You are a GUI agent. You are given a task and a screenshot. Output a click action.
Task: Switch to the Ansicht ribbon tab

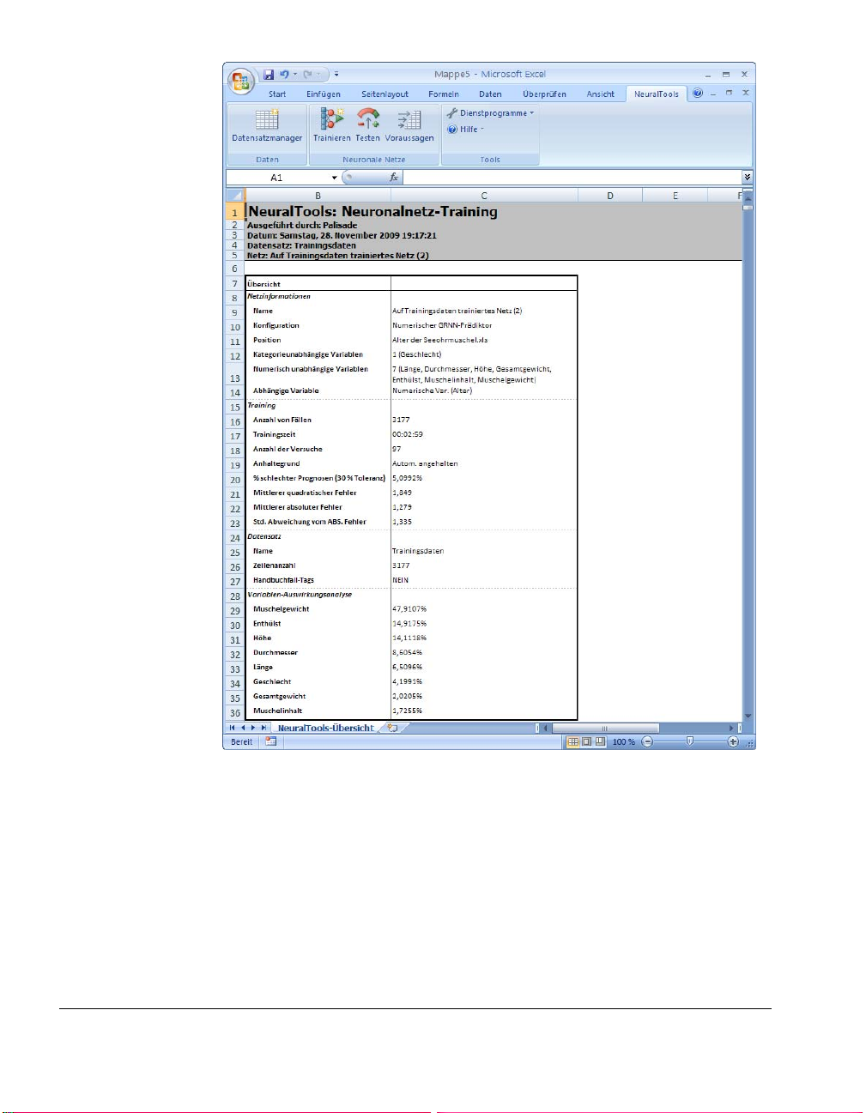click(x=600, y=94)
